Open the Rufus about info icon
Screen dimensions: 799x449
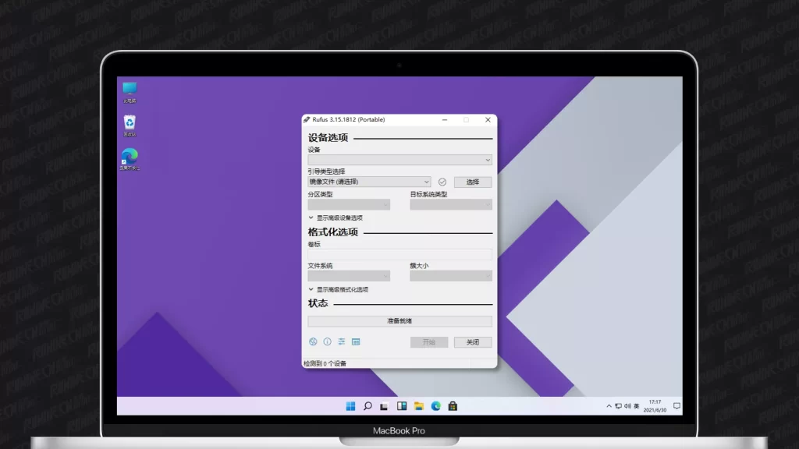click(x=327, y=342)
